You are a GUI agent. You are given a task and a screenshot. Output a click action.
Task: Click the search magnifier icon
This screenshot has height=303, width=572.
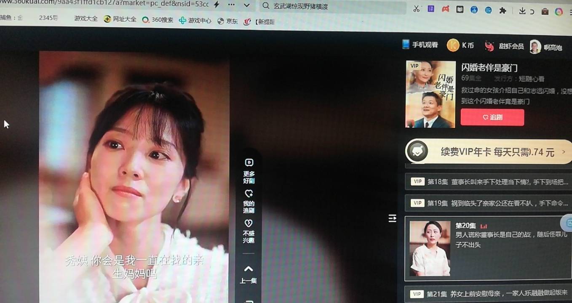coord(266,6)
